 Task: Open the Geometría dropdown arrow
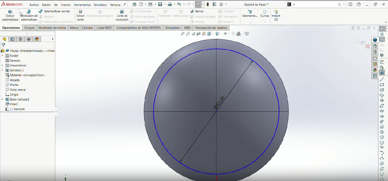(x=250, y=22)
